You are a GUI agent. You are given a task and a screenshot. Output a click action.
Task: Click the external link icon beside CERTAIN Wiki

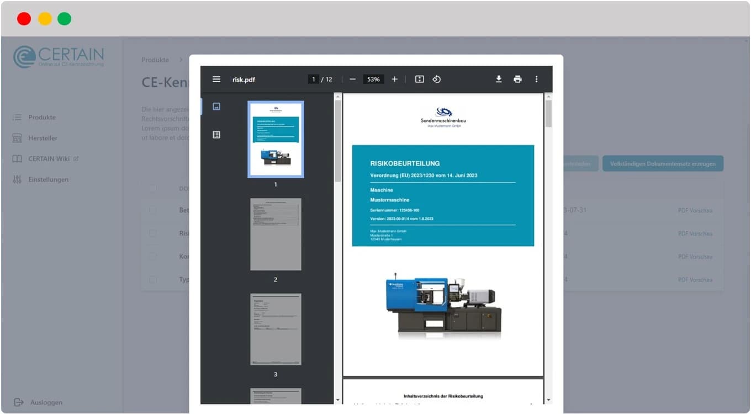coord(76,159)
